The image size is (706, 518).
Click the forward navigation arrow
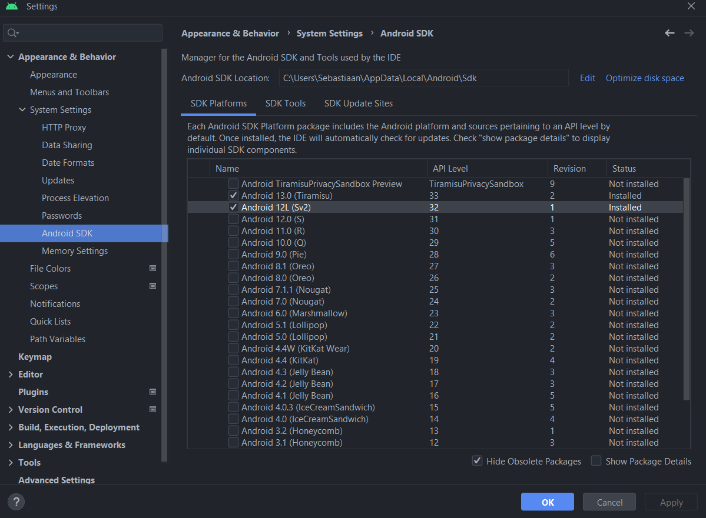tap(689, 34)
